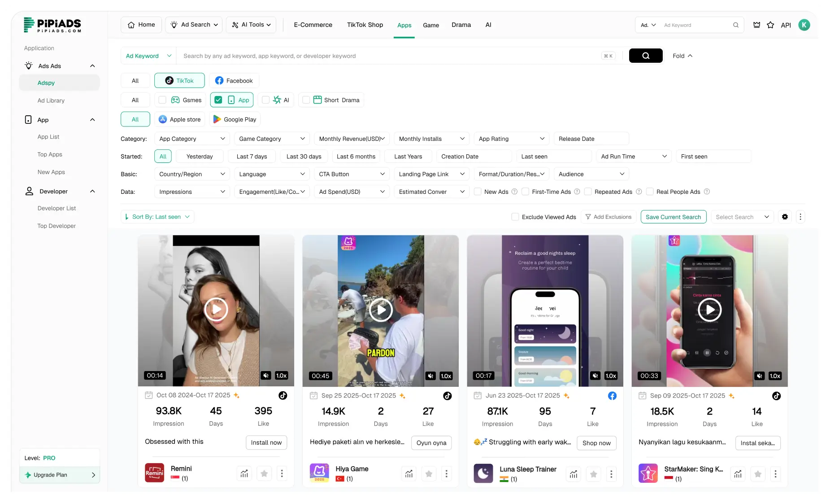The image size is (830, 503).
Task: Collapse the Developer sidebar section
Action: pyautogui.click(x=92, y=191)
